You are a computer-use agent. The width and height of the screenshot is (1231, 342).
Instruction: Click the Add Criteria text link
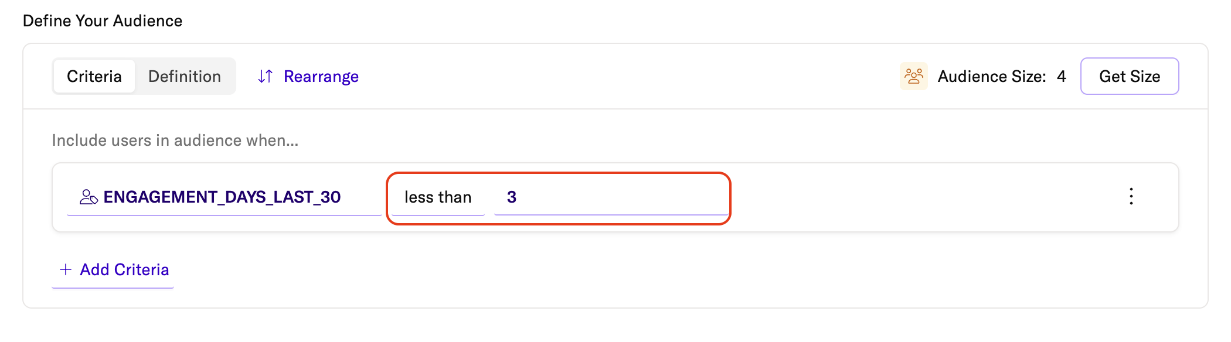124,269
